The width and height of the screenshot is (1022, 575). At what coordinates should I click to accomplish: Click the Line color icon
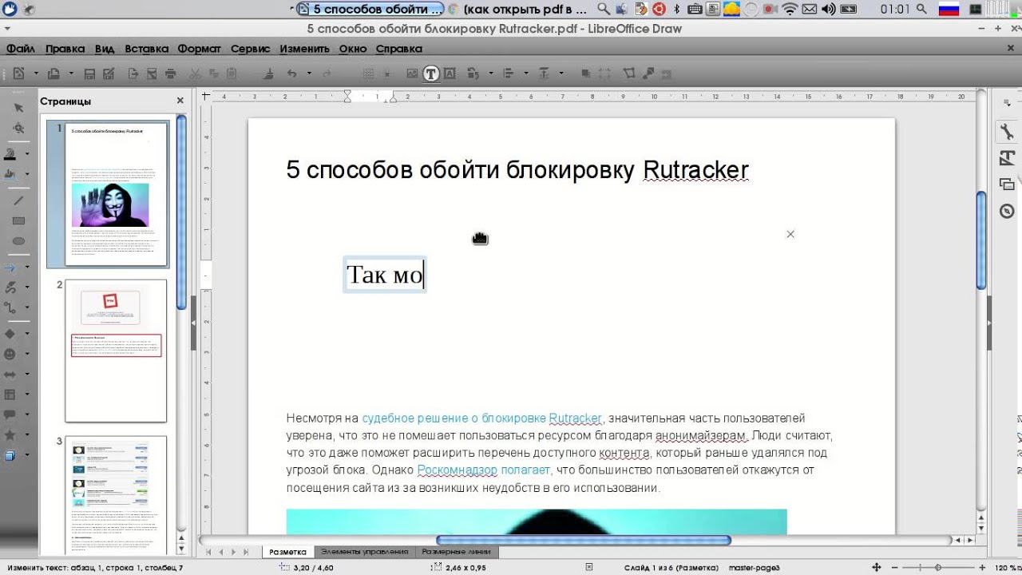(x=11, y=153)
